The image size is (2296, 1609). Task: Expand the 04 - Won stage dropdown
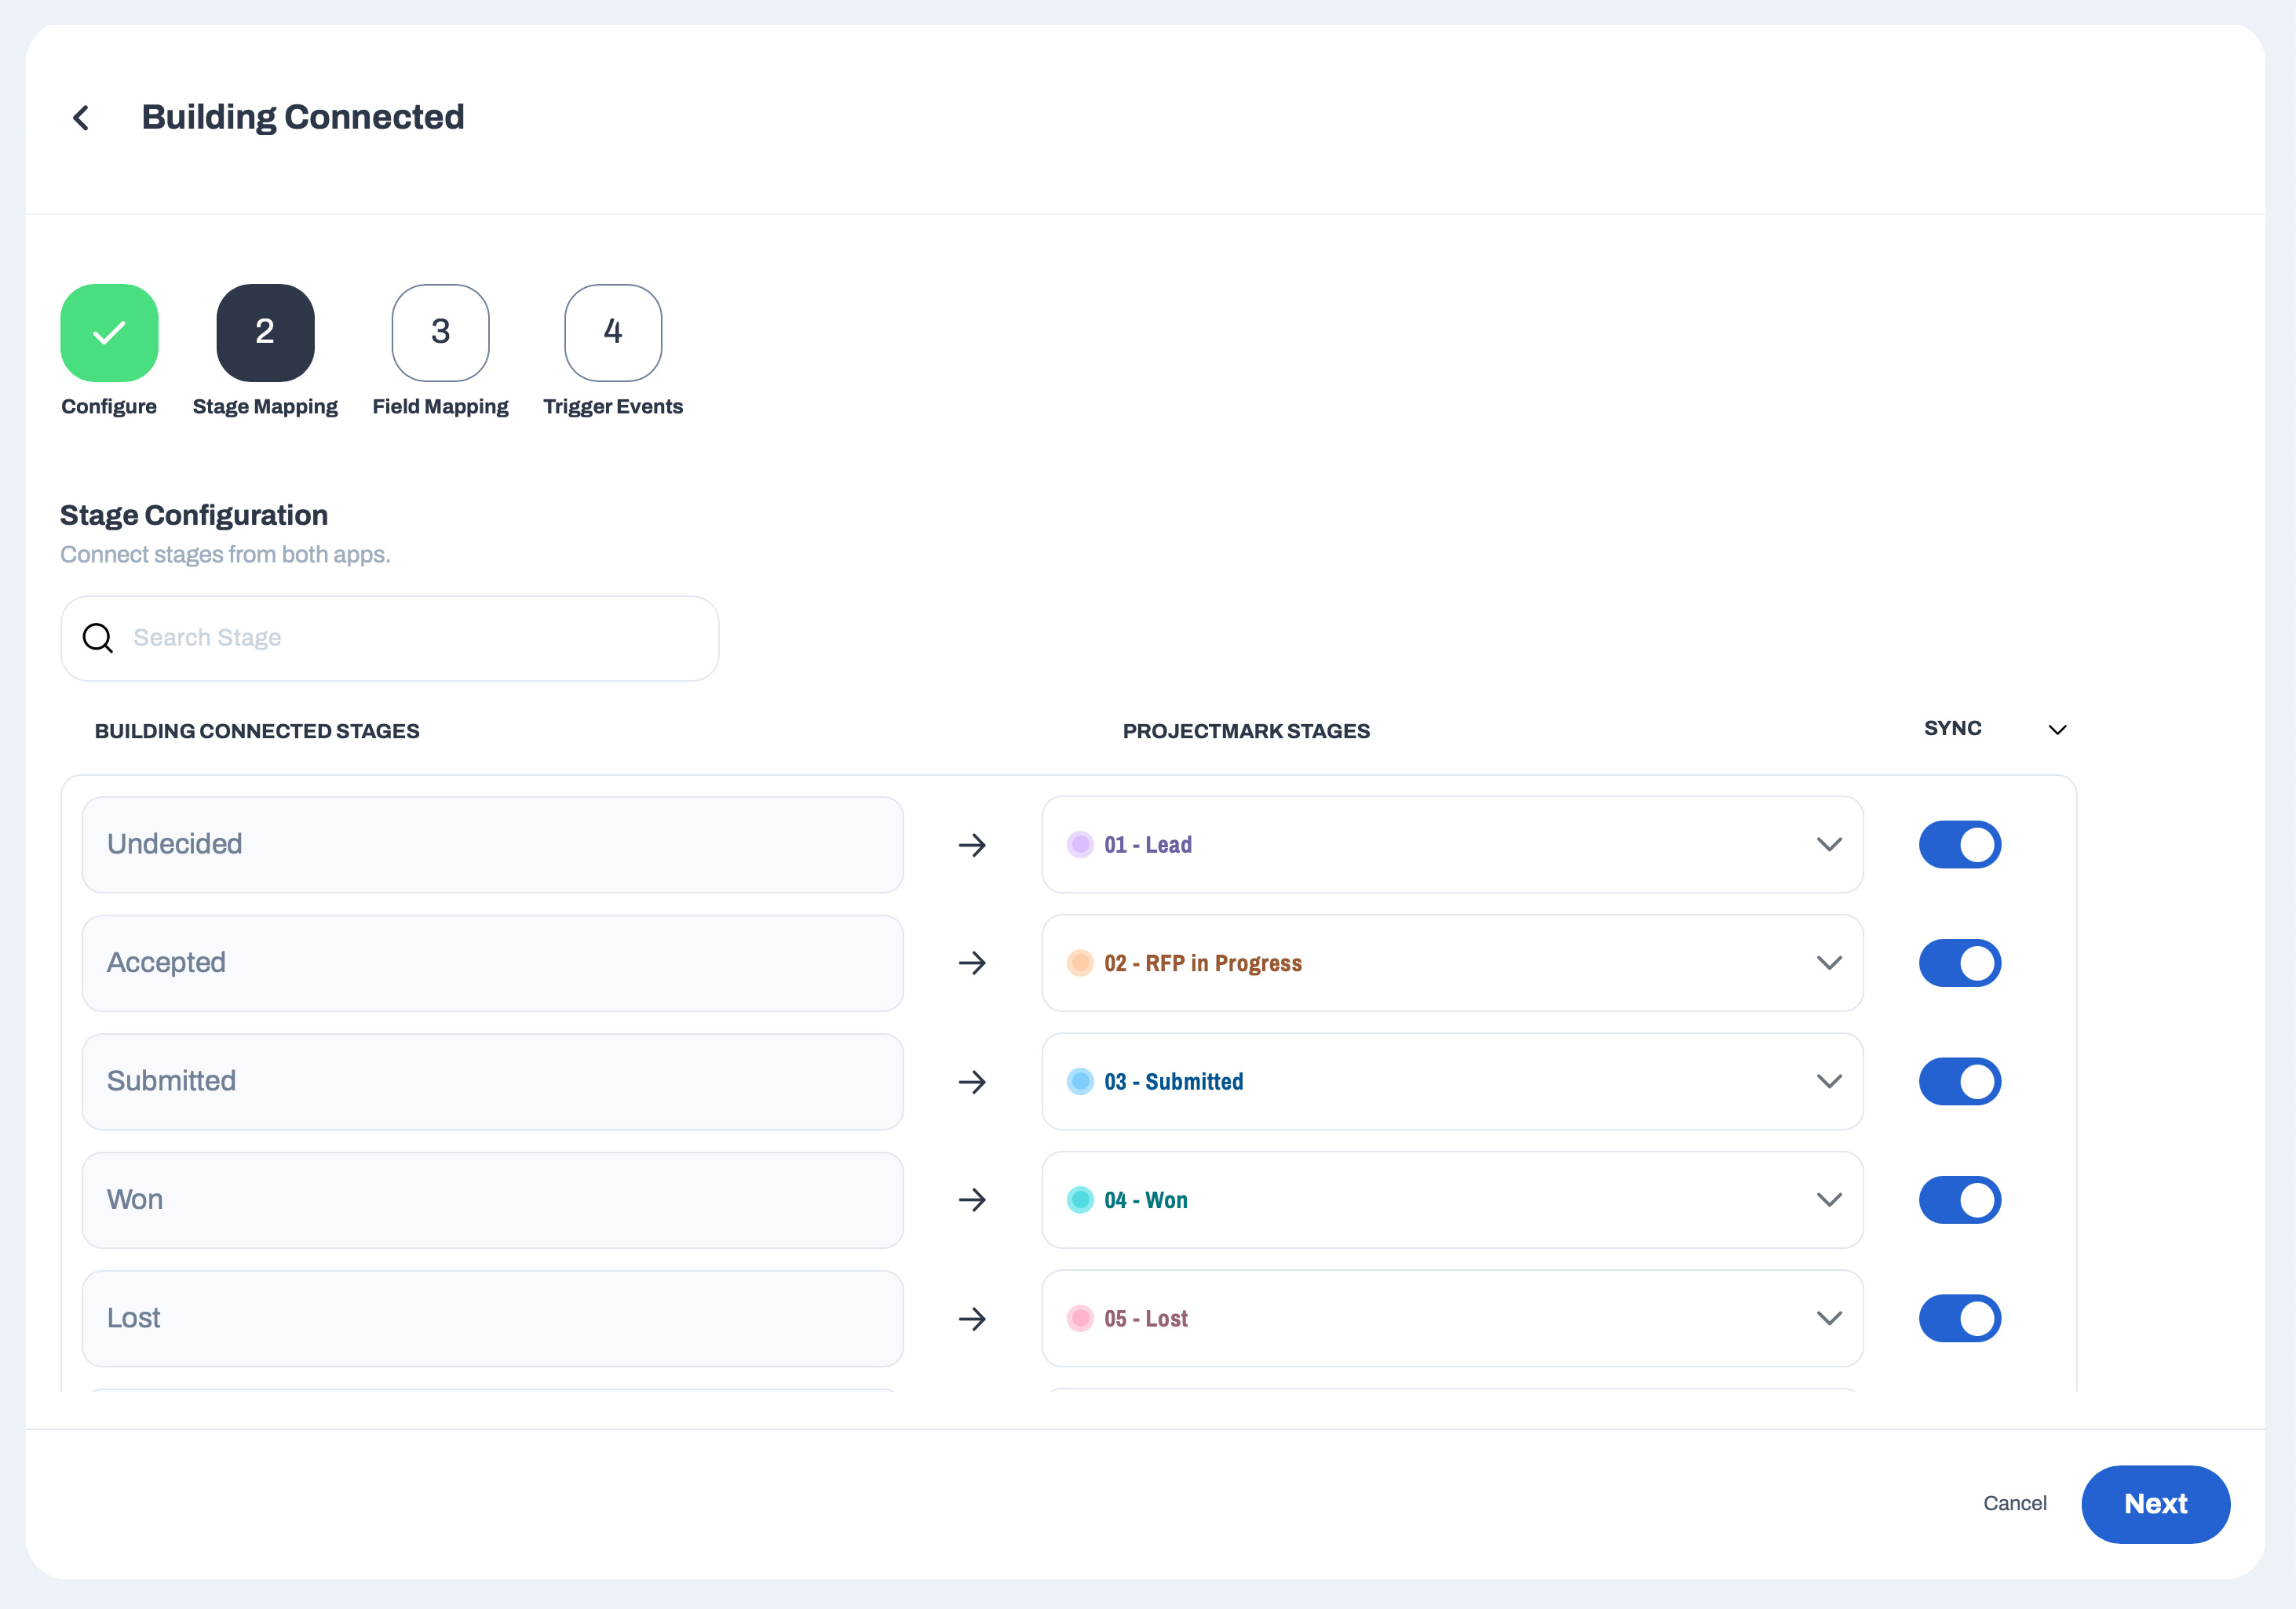click(x=1828, y=1200)
